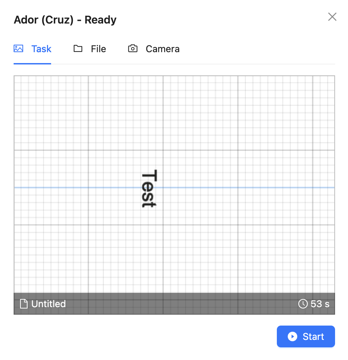Click the blue Start button
The image size is (348, 360).
click(x=306, y=336)
